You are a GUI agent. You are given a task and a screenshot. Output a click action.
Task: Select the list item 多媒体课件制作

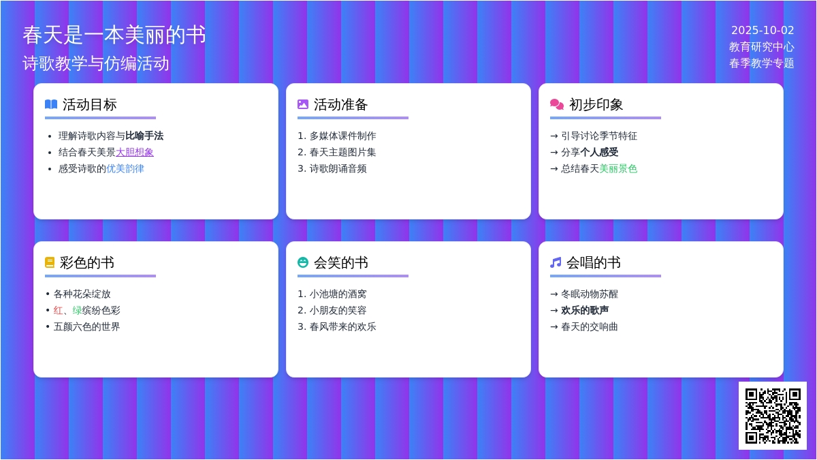click(342, 136)
